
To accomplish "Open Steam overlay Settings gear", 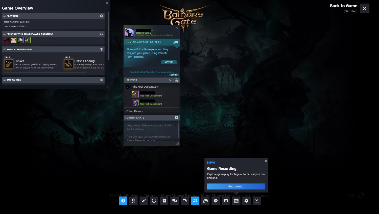I will 246,201.
